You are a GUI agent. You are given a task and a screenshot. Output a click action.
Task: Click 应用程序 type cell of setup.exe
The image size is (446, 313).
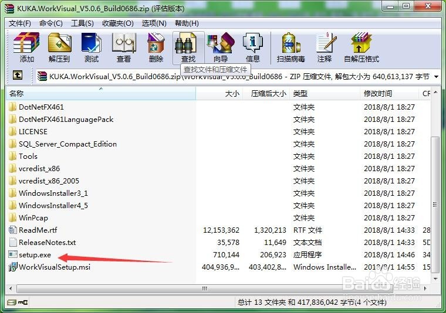pos(307,254)
